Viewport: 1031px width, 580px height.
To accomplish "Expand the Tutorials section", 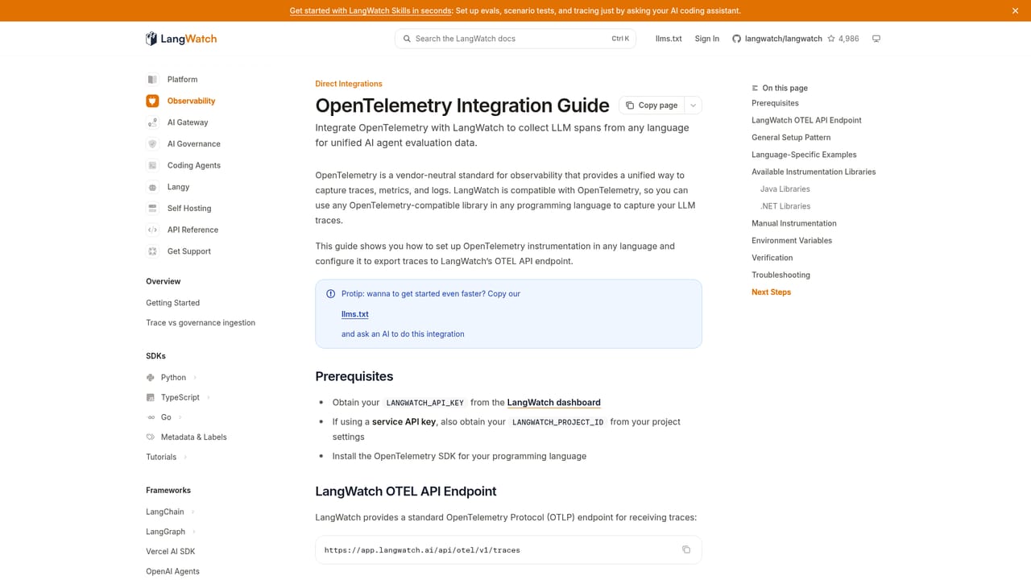I will point(185,457).
